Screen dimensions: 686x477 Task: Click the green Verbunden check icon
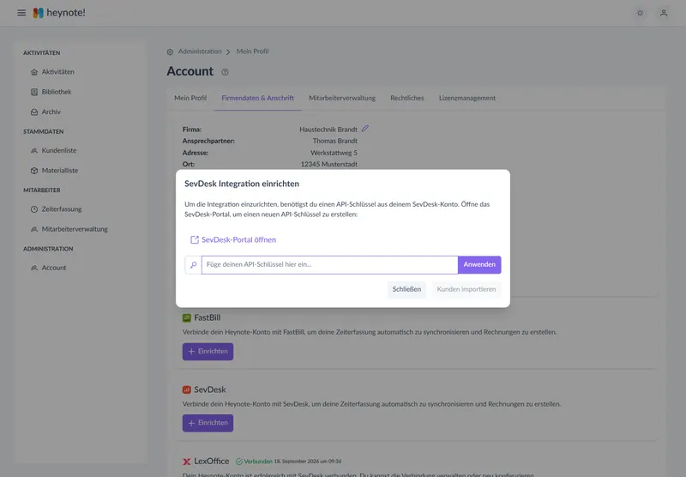239,462
